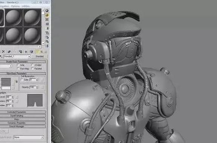Viewport: 217px width, 143px height.
Task: Click the Self-Illumination map button
Action: click(x=42, y=80)
